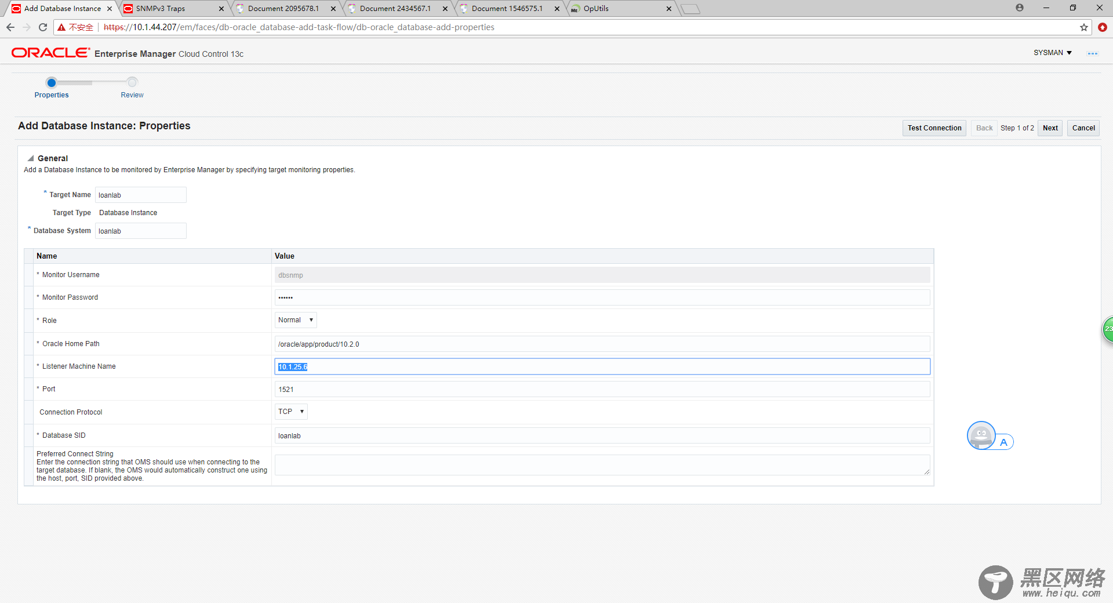The width and height of the screenshot is (1113, 603).
Task: Click the Database Instance target type text
Action: tap(128, 213)
